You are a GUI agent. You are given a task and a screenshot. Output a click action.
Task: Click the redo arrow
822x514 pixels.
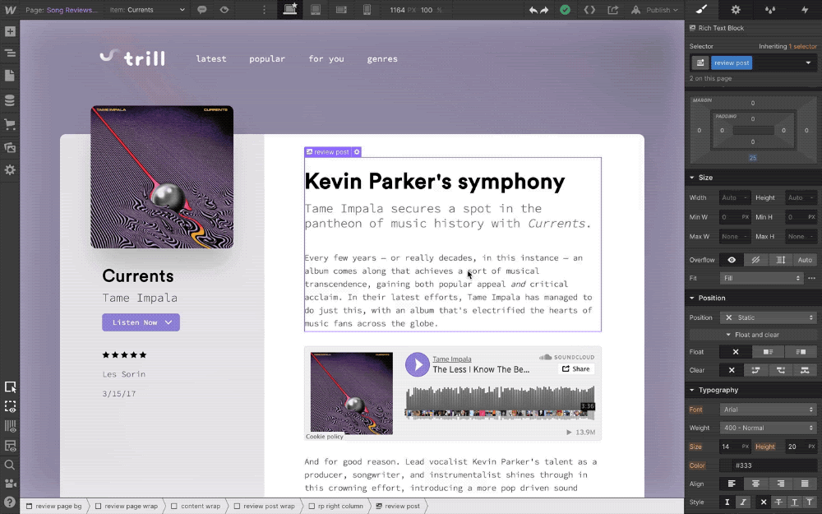click(x=544, y=10)
